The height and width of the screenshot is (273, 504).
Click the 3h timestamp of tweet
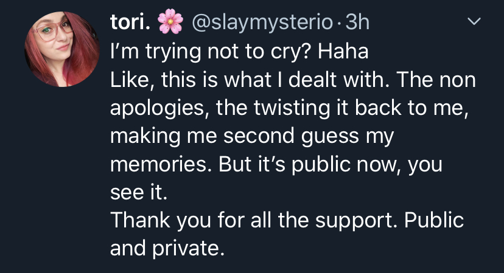point(357,23)
